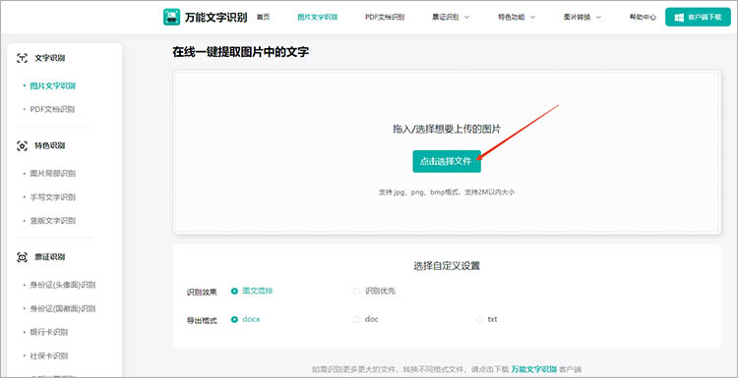This screenshot has height=378, width=738.
Task: Choose txt export format
Action: click(487, 319)
